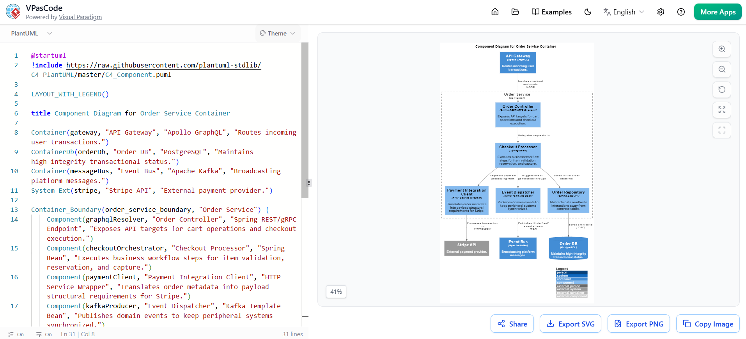746x339 pixels.
Task: Open the home icon in header
Action: click(495, 12)
